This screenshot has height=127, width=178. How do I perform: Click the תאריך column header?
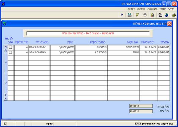point(165,42)
